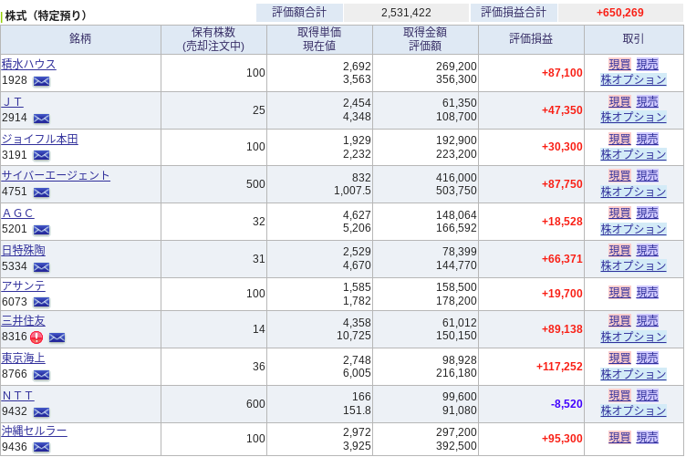Viewport: 686px width, 457px height.
Task: Click 現買 in the JT row
Action: point(620,102)
